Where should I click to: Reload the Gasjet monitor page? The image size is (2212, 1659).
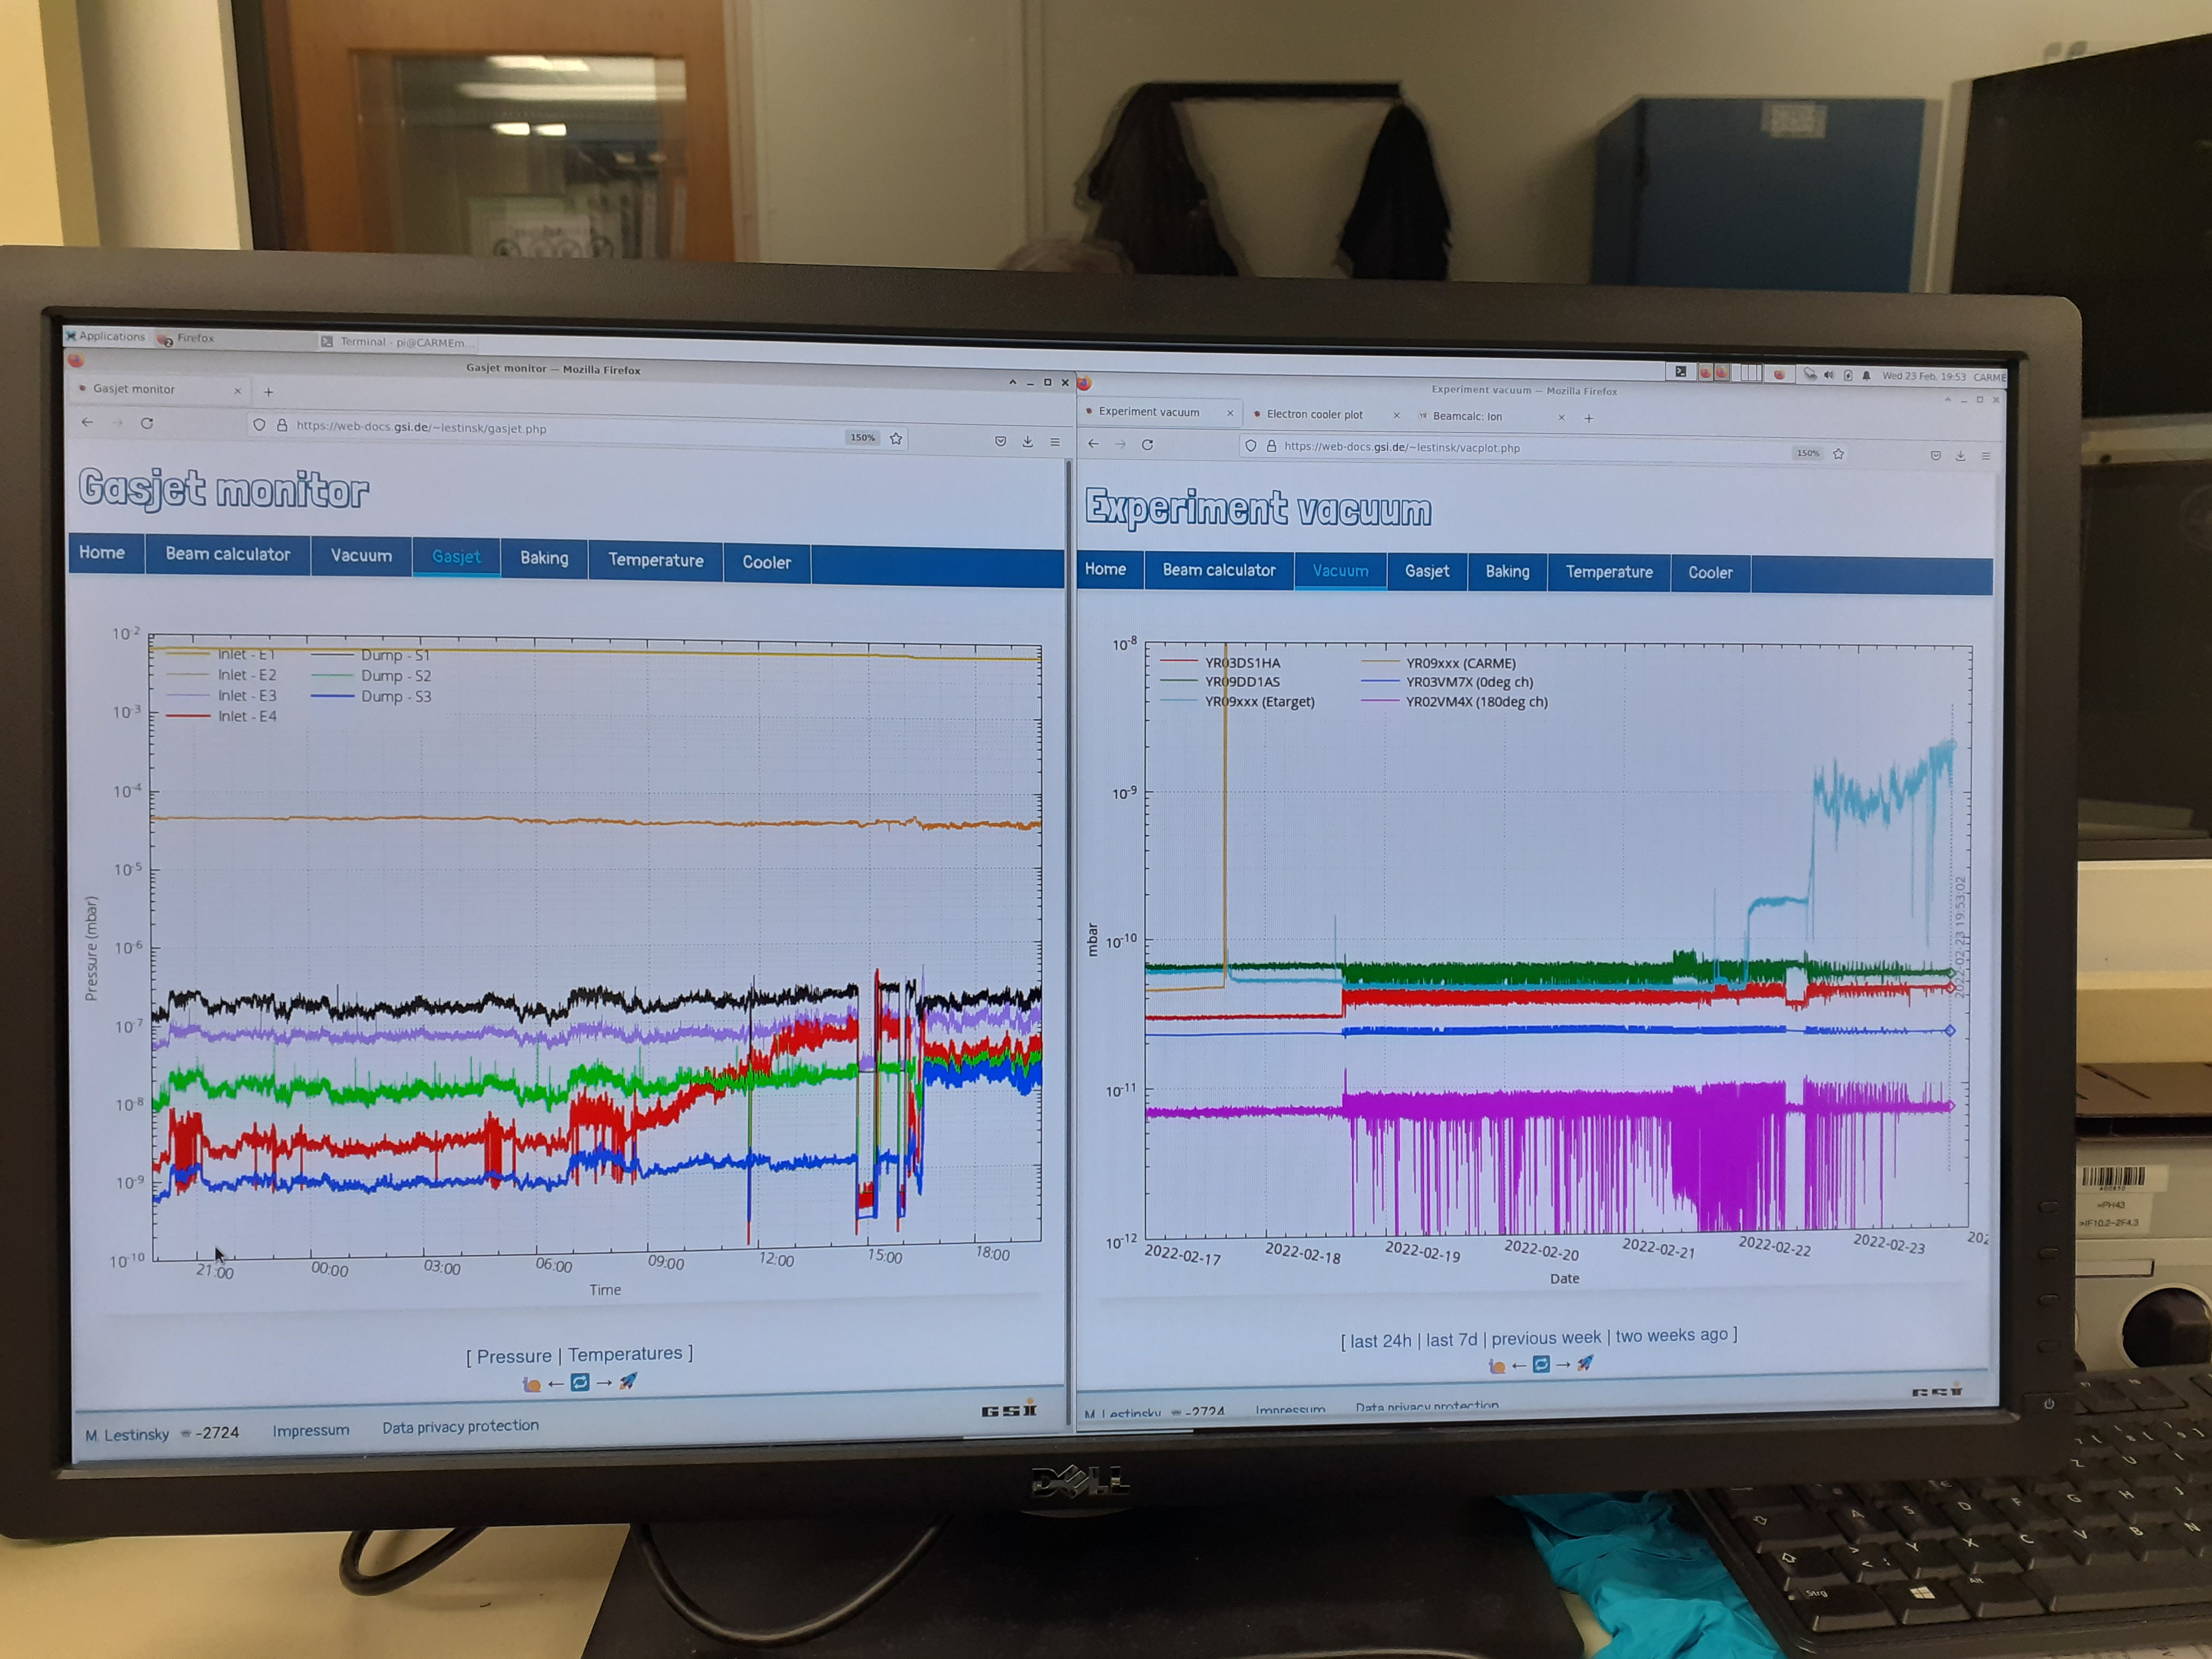147,423
